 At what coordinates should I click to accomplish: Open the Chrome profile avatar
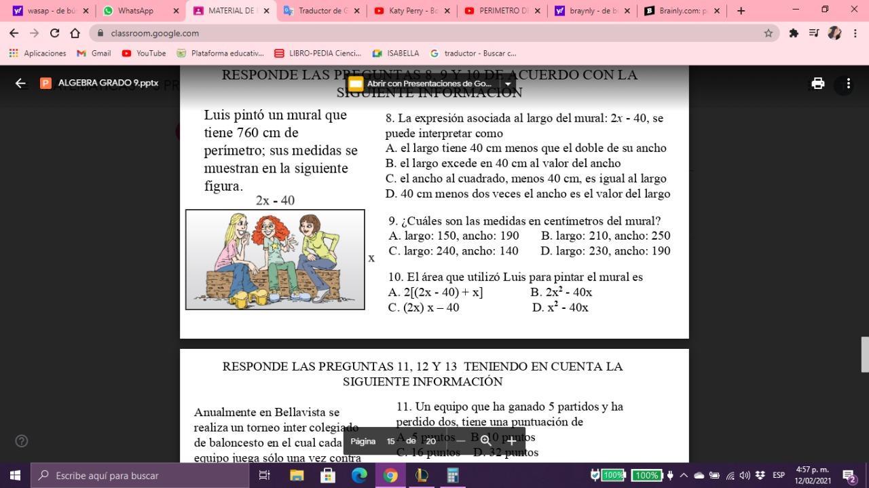pos(834,33)
